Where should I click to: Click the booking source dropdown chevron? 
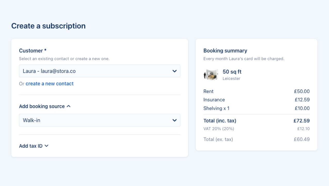coord(175,120)
